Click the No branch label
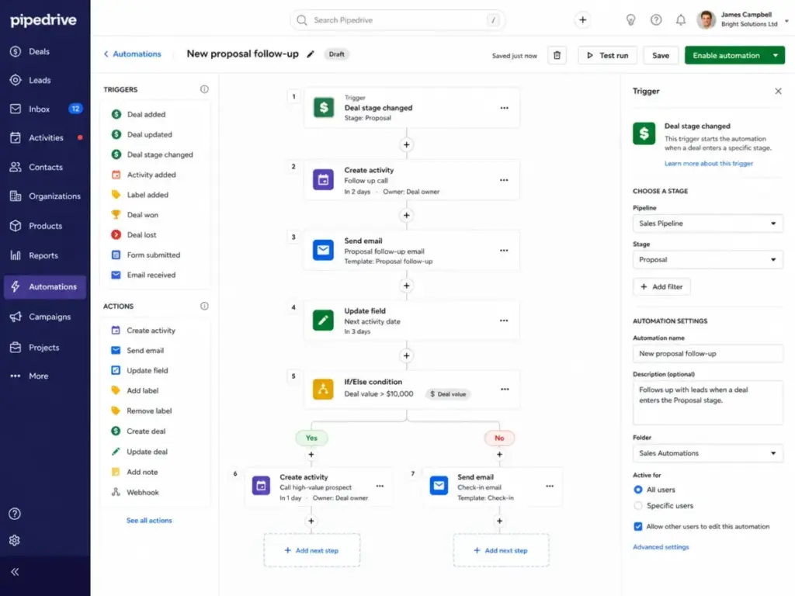The height and width of the screenshot is (596, 795). (499, 438)
